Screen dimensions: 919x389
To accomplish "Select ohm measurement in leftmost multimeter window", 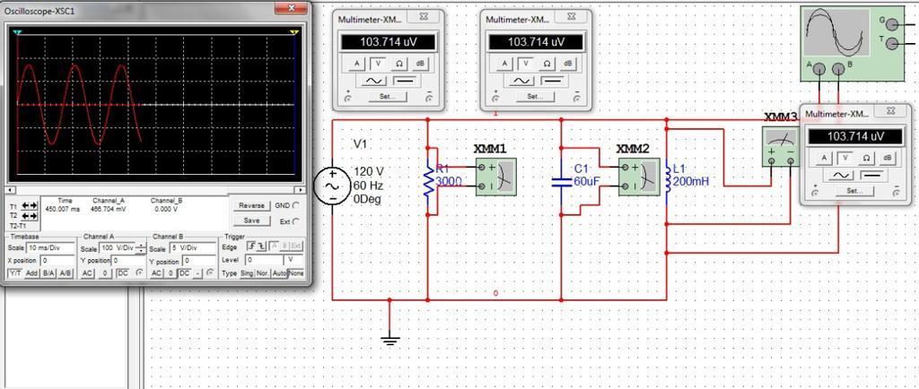I will pyautogui.click(x=398, y=63).
